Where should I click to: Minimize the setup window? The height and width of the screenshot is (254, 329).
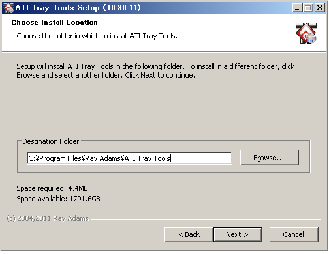click(297, 8)
